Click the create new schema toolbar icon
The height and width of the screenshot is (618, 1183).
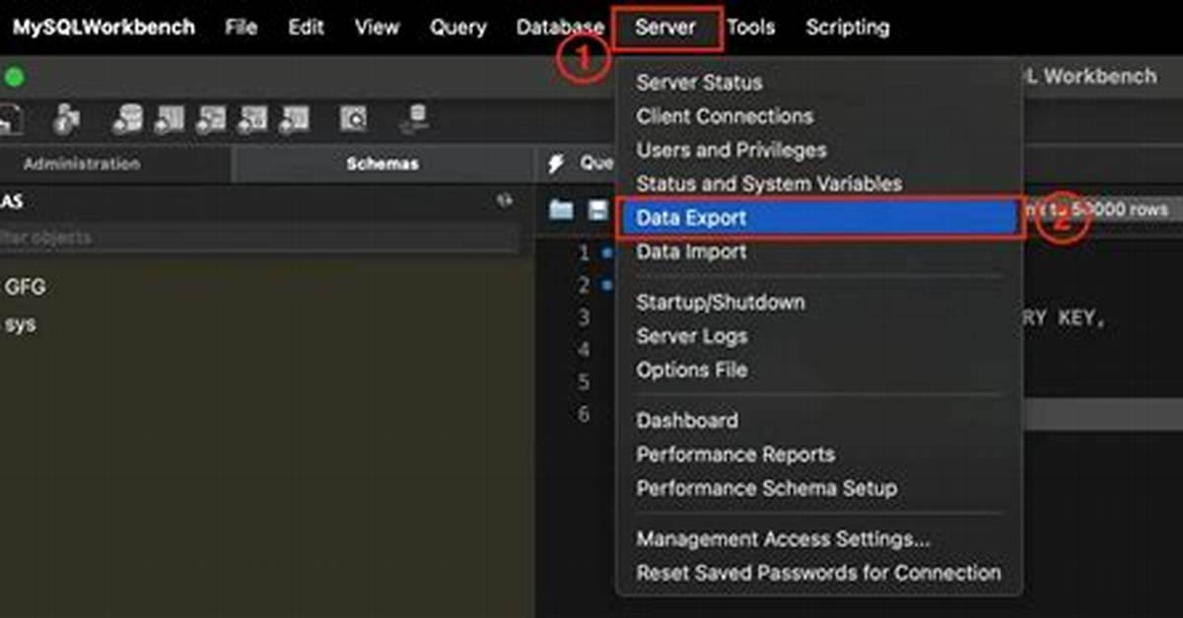[128, 119]
